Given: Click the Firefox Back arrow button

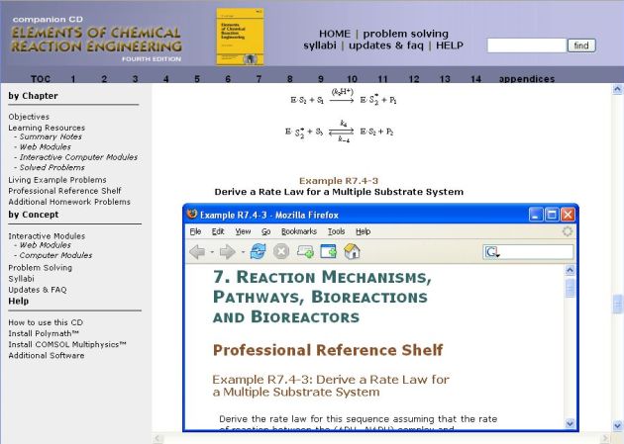Looking at the screenshot, I should pyautogui.click(x=196, y=251).
